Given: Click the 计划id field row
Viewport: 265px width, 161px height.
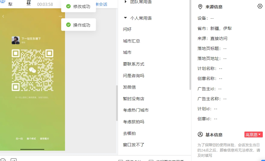Looking at the screenshot, I should coord(207,109).
